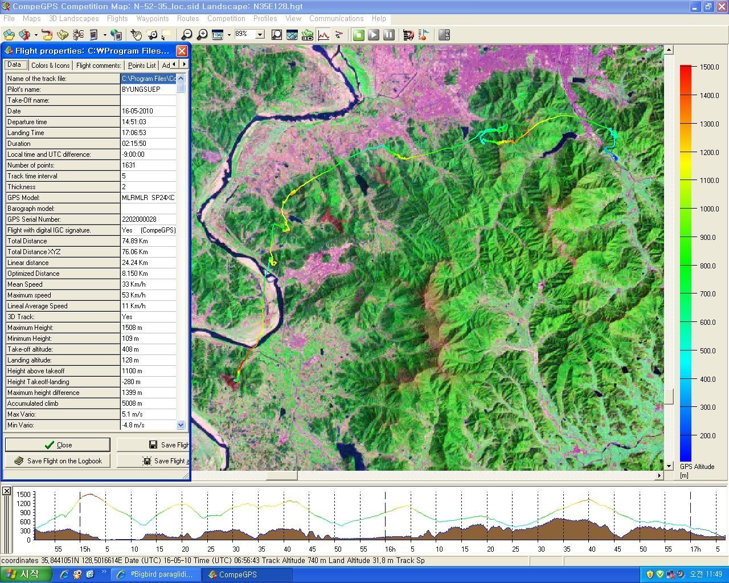729x583 pixels.
Task: Click the Pilot's name value BYUNGSUEP
Action: click(x=148, y=89)
